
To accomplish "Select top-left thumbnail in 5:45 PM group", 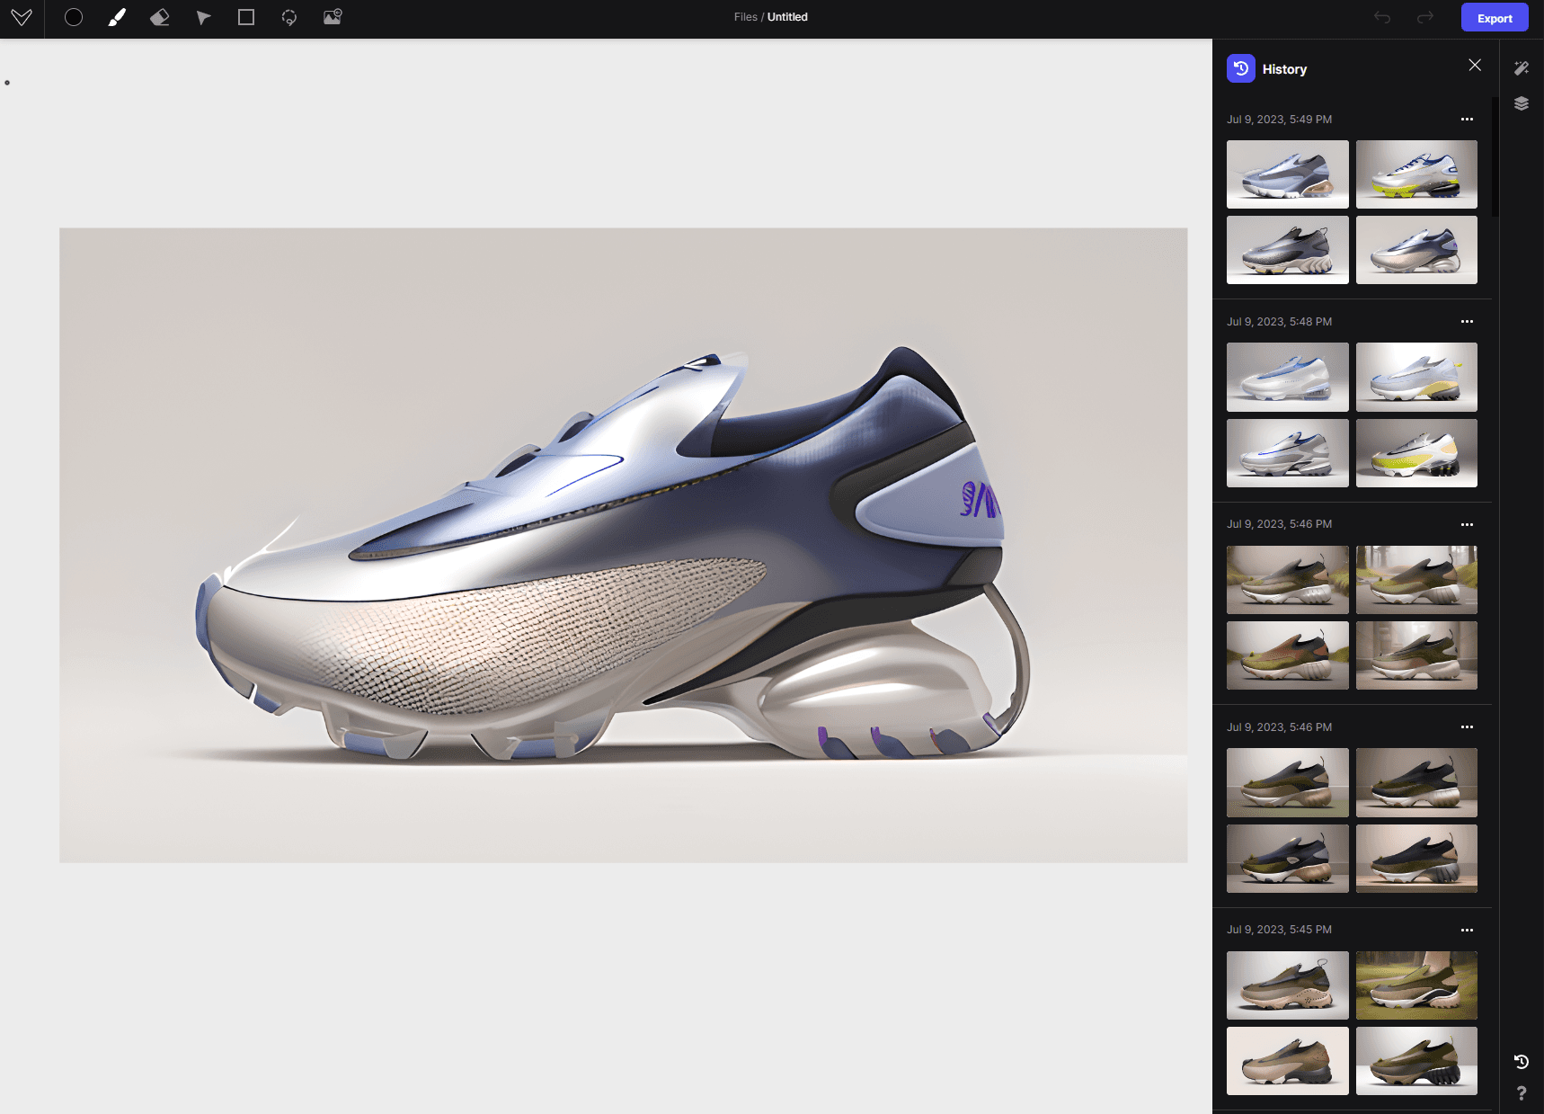I will [1287, 985].
